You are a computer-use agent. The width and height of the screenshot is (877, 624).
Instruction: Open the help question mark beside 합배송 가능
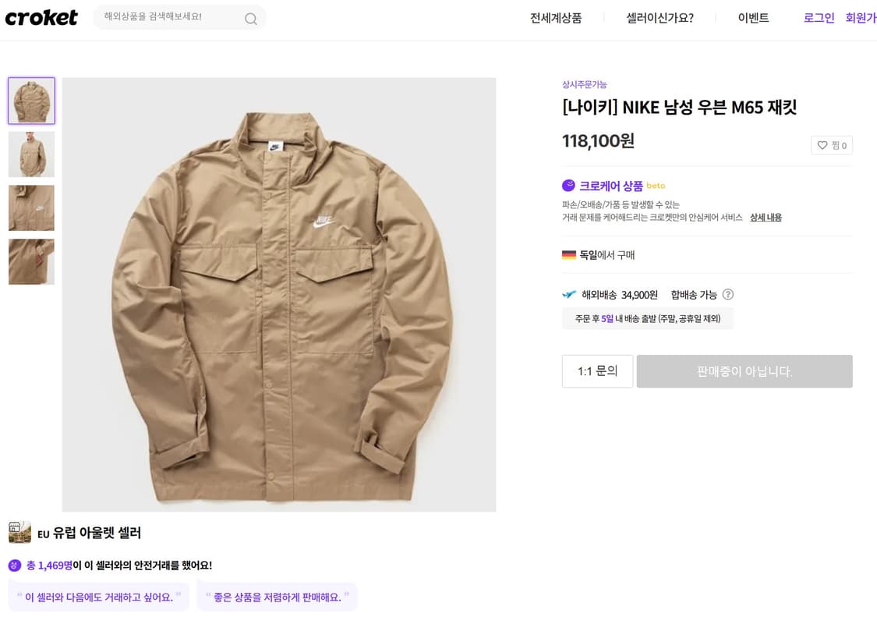(x=727, y=294)
